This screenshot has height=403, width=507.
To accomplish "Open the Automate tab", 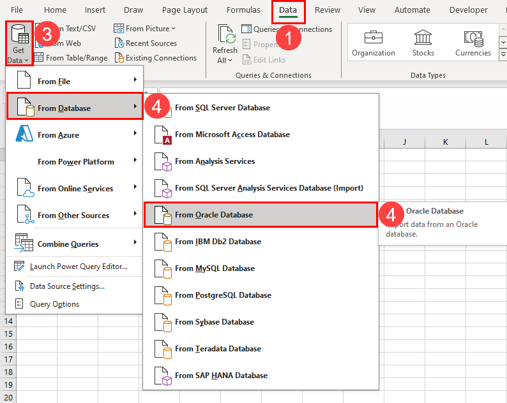I will click(x=412, y=10).
